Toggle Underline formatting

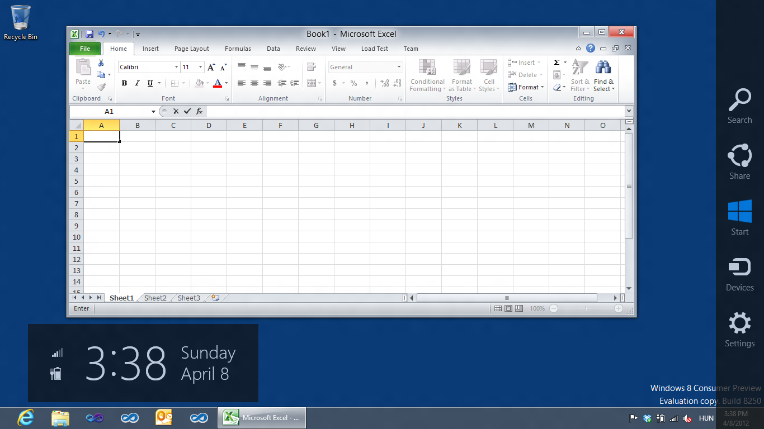point(150,83)
